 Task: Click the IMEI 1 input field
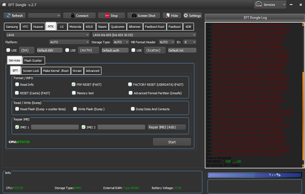pyautogui.click(x=55, y=127)
